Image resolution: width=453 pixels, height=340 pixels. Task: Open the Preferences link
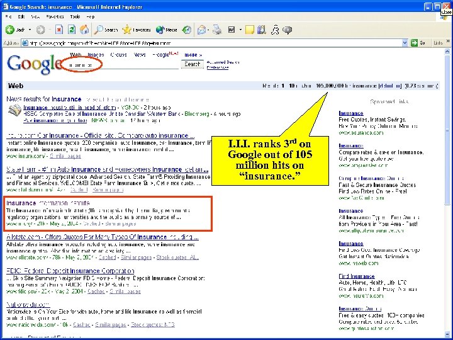(x=218, y=67)
